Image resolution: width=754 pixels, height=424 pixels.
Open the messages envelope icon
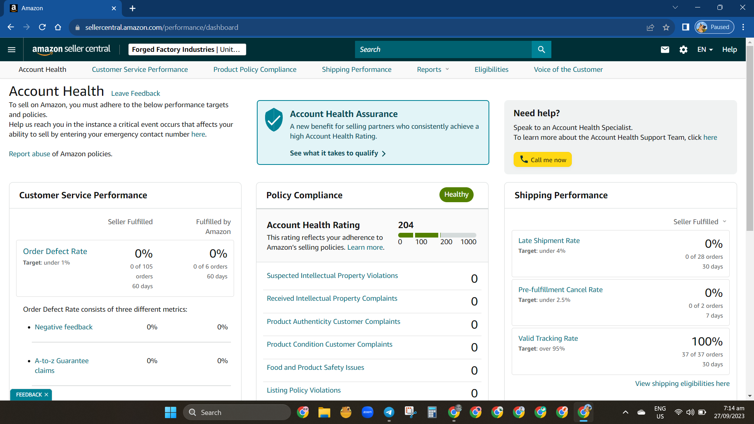point(665,49)
